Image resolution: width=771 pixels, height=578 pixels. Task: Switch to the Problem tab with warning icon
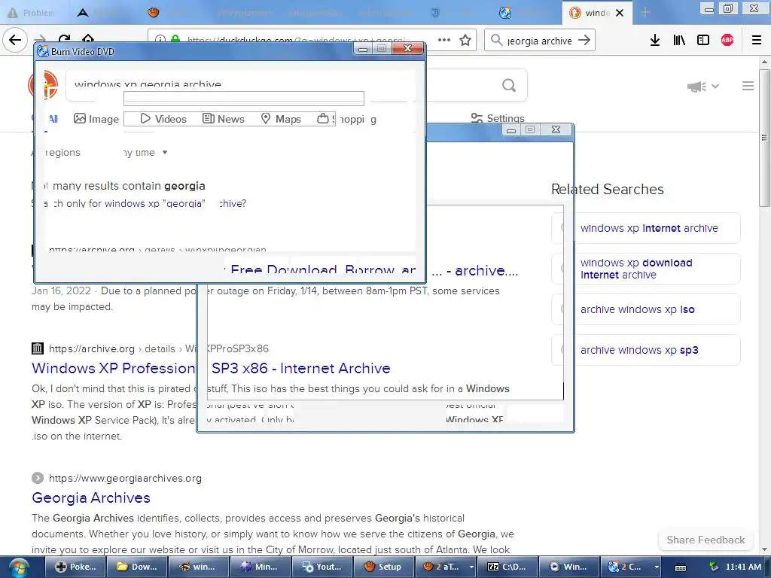(31, 13)
